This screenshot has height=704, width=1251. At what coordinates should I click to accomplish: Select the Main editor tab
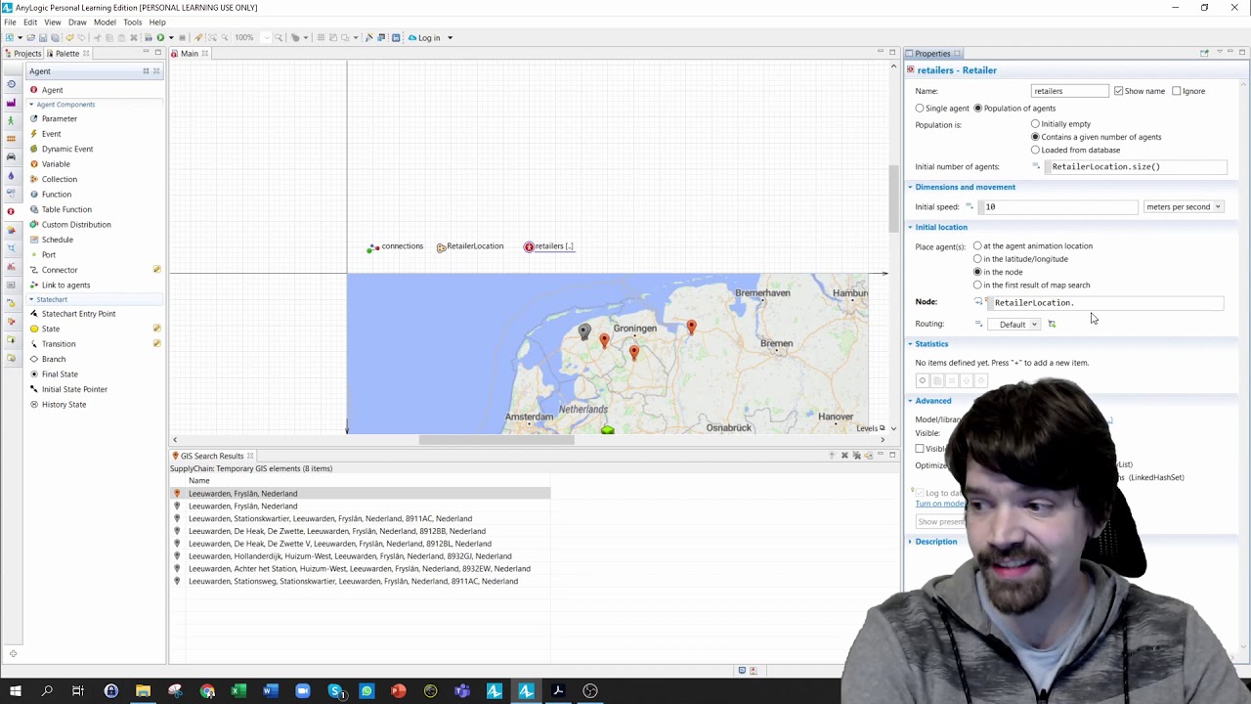click(x=189, y=54)
